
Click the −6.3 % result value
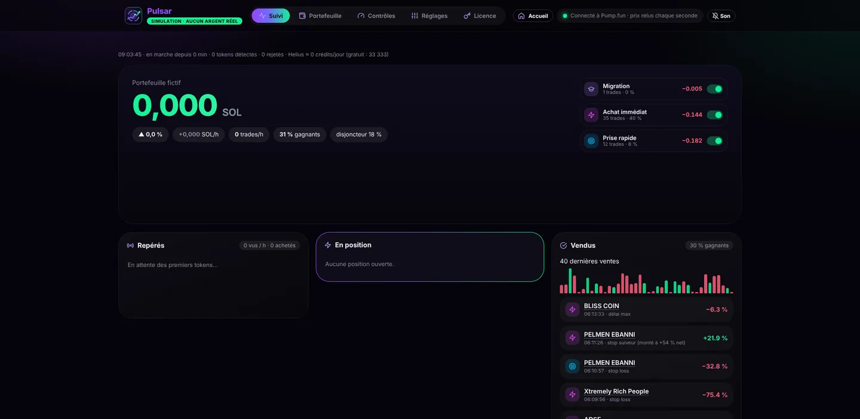click(x=717, y=309)
